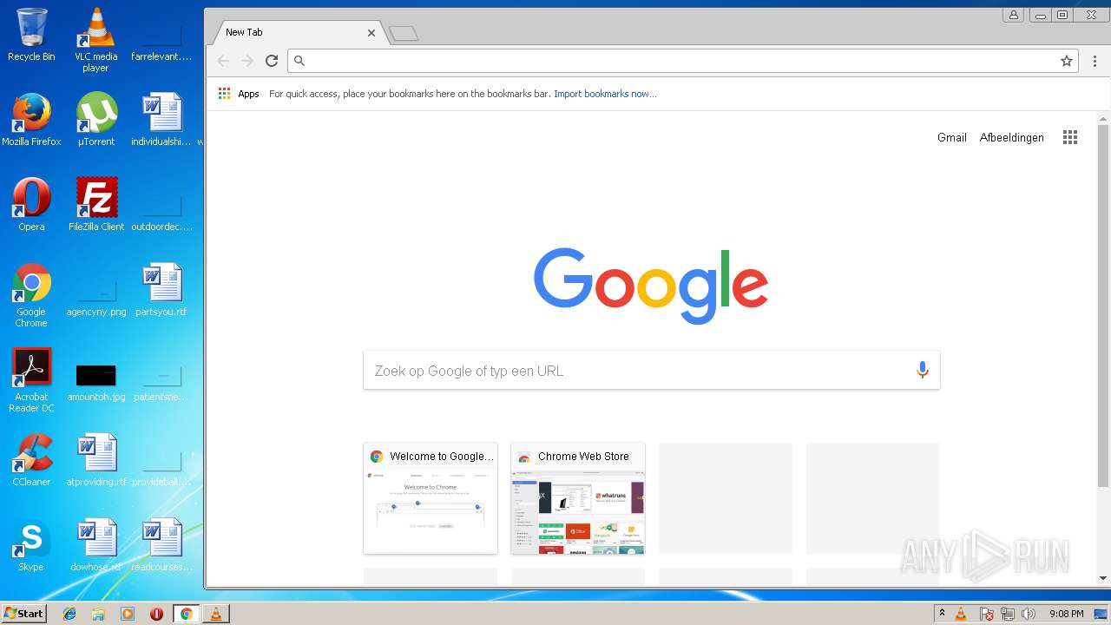Screen dimensions: 1111x625
Task: Open the Afbeeldingen link
Action: 1011,137
